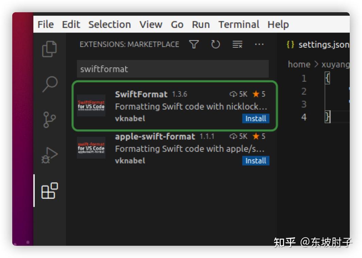The height and width of the screenshot is (258, 362).
Task: Click the swiftformat search input field
Action: (x=173, y=69)
